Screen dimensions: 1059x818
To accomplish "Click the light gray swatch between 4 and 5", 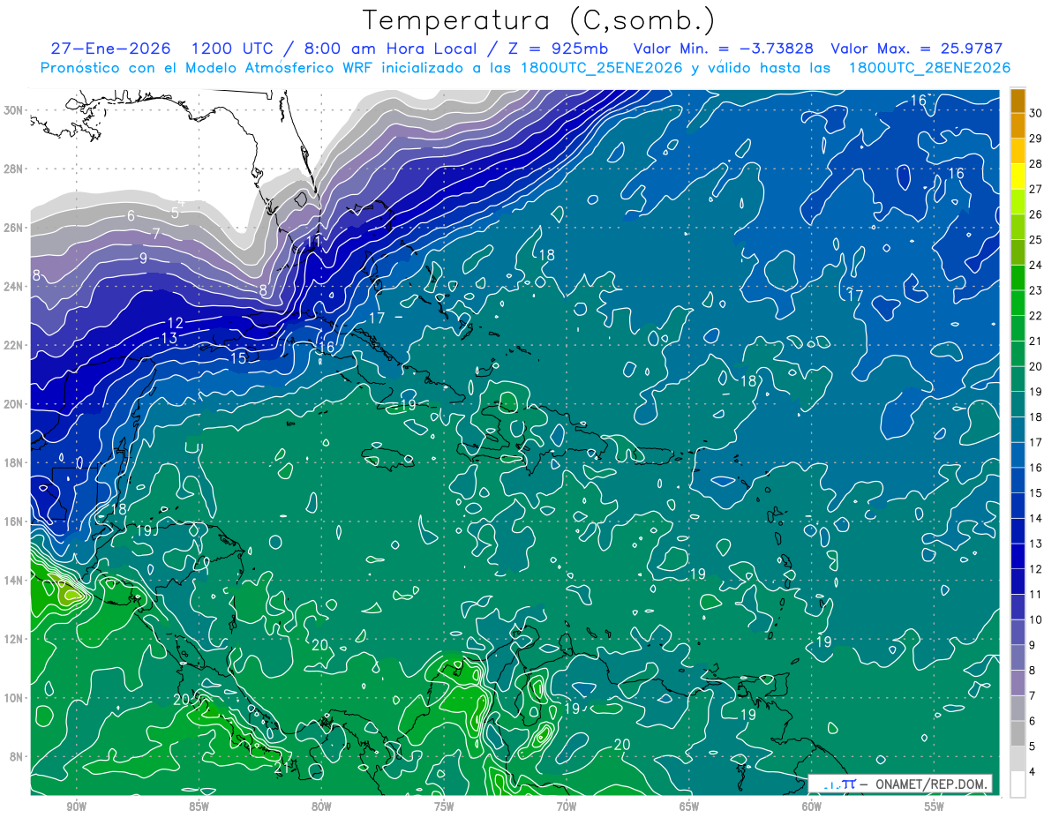I will pyautogui.click(x=1018, y=758).
